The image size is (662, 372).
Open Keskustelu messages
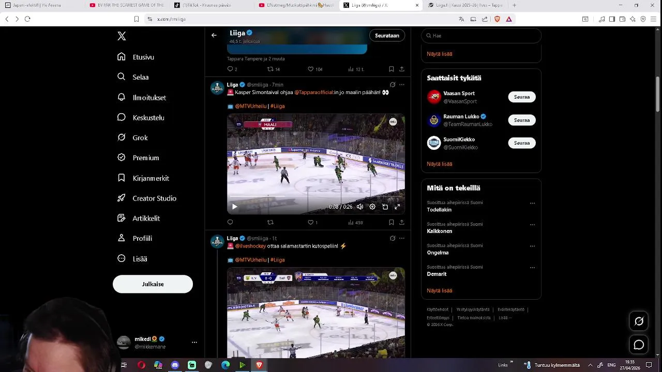pyautogui.click(x=141, y=117)
